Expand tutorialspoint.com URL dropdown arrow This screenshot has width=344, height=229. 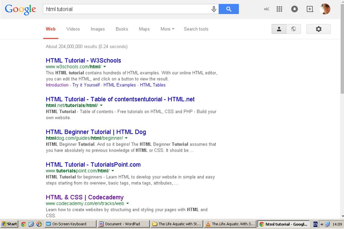coord(113,171)
